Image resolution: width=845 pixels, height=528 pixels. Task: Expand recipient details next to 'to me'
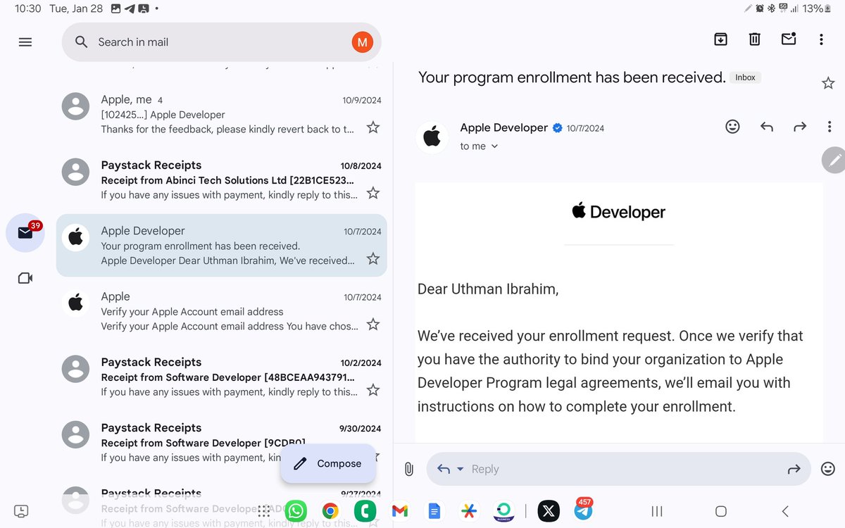tap(494, 146)
